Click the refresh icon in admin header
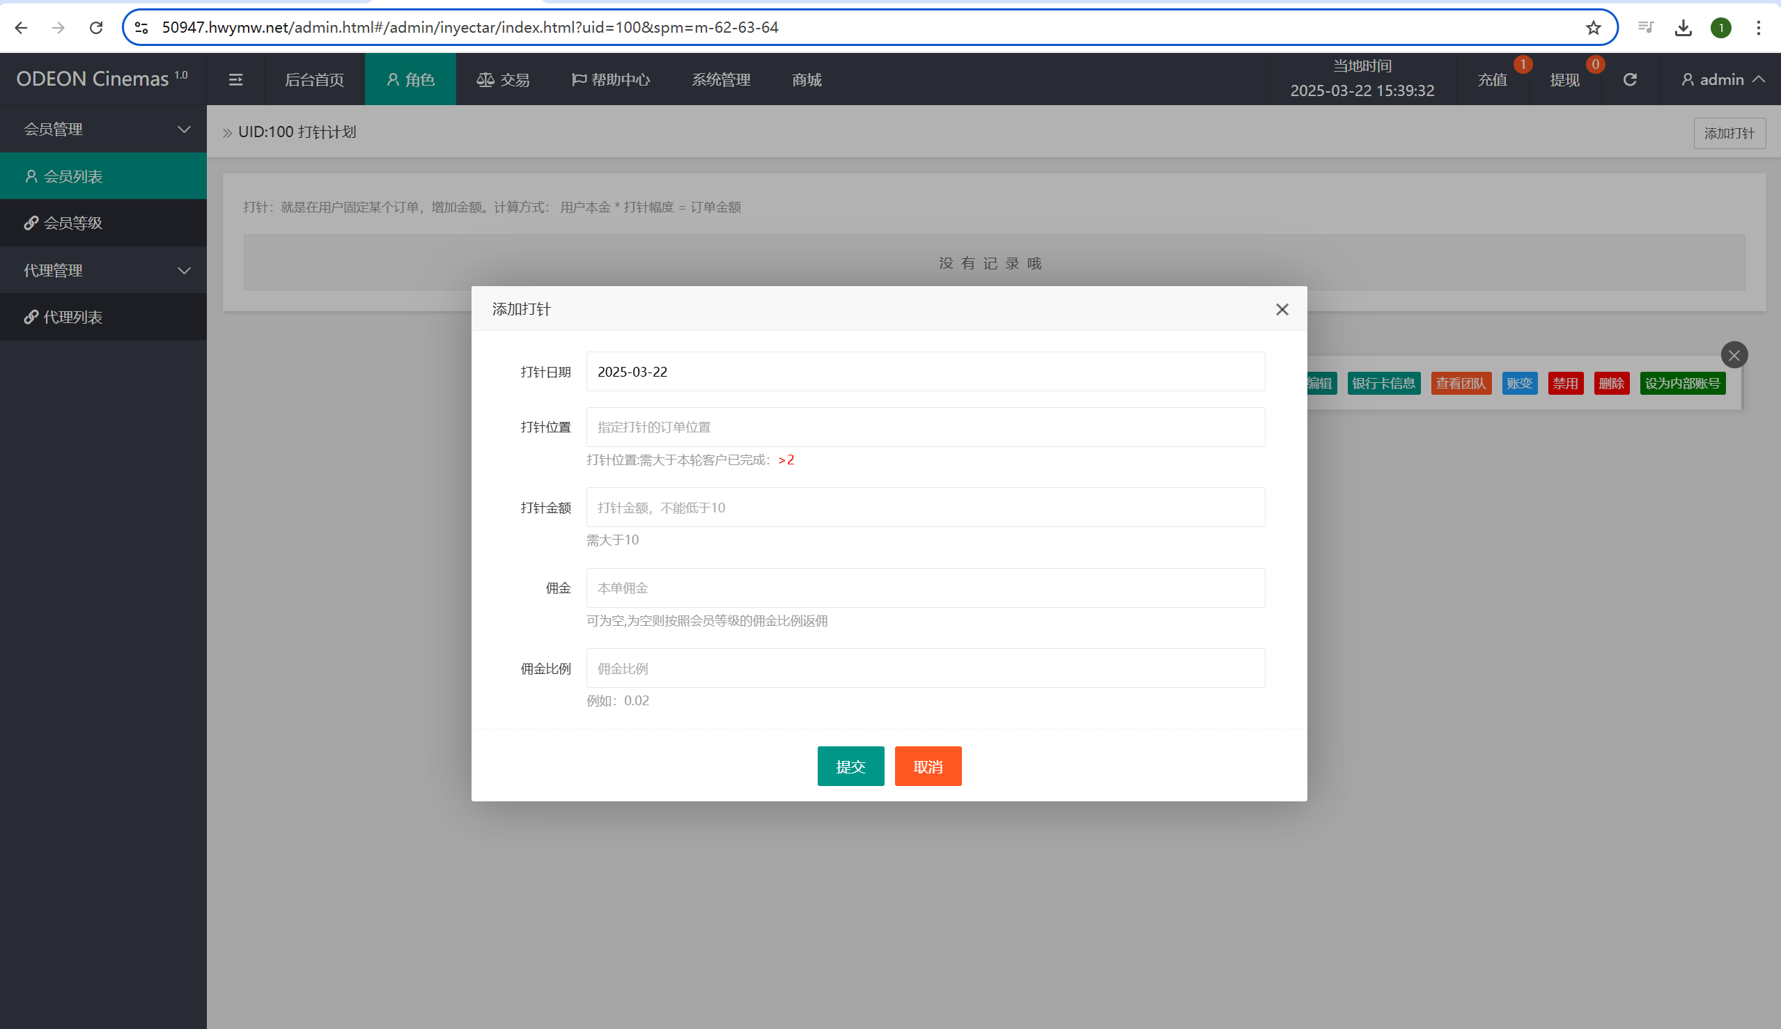This screenshot has height=1029, width=1781. tap(1630, 80)
